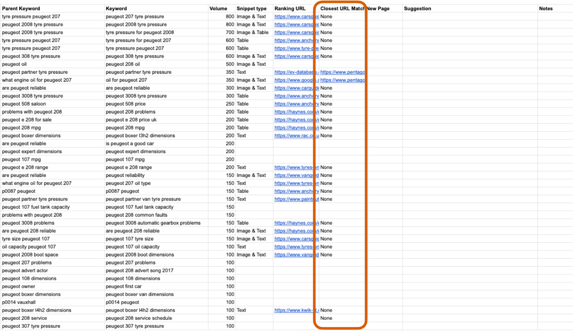The height and width of the screenshot is (333, 573).
Task: Select cell 'peugeot partner van tyre pressure'
Action: click(143, 199)
